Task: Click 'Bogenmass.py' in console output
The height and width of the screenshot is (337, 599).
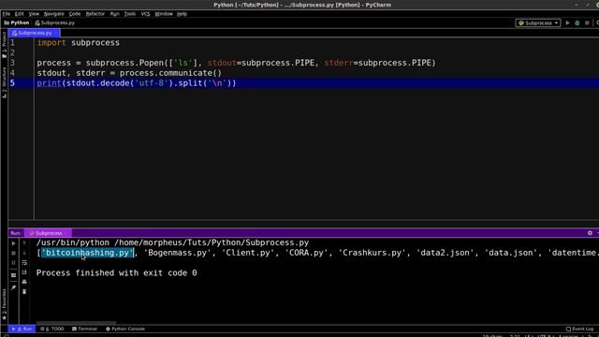Action: (178, 253)
